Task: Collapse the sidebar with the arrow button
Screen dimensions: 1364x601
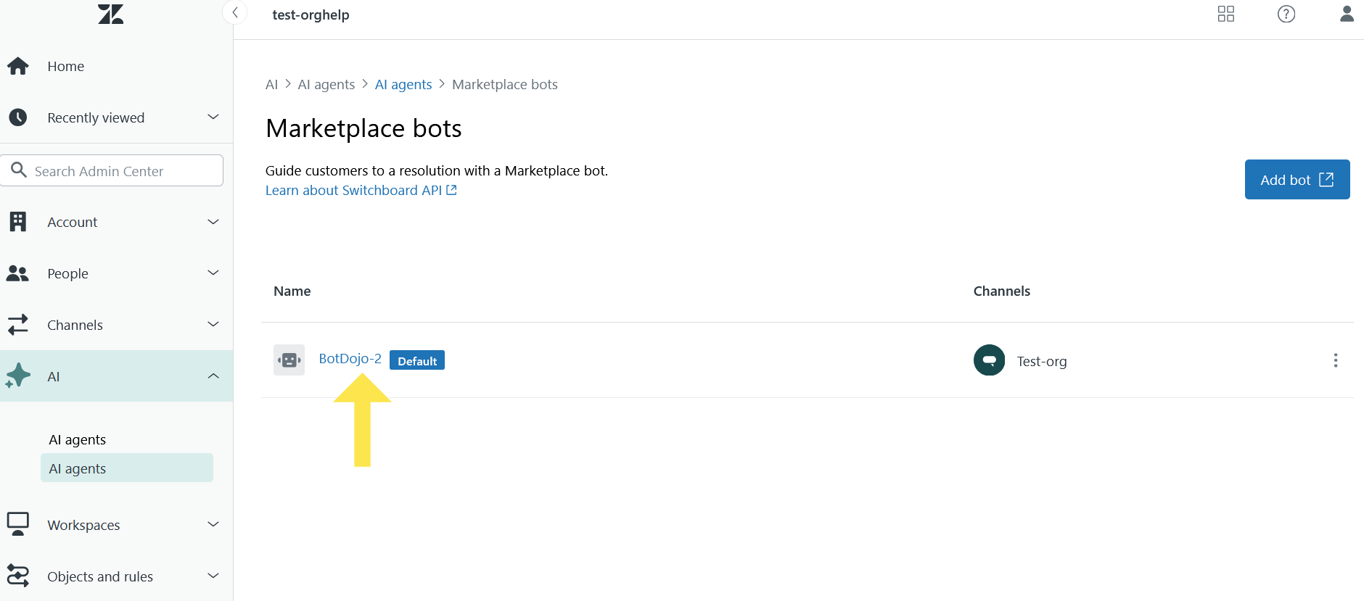Action: click(234, 13)
